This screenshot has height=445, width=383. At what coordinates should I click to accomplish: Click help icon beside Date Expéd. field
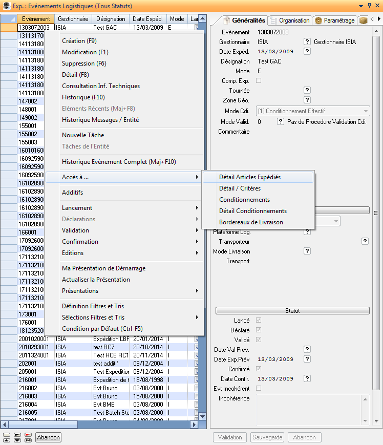[307, 51]
